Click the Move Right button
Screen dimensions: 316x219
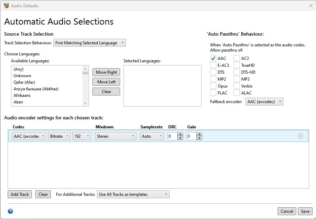point(106,72)
